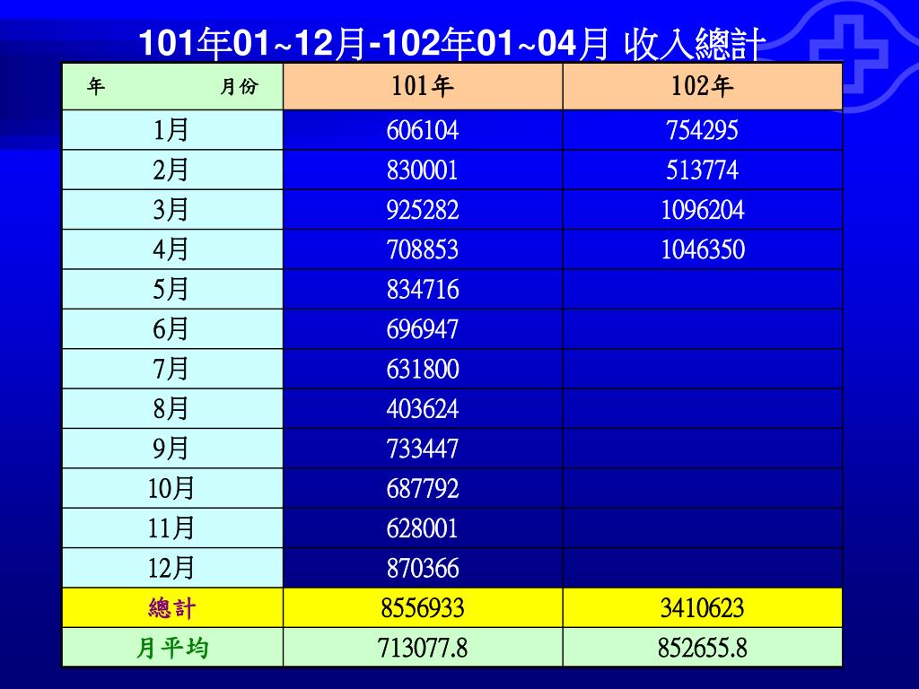
Task: Select the value 925282
Action: coord(423,210)
